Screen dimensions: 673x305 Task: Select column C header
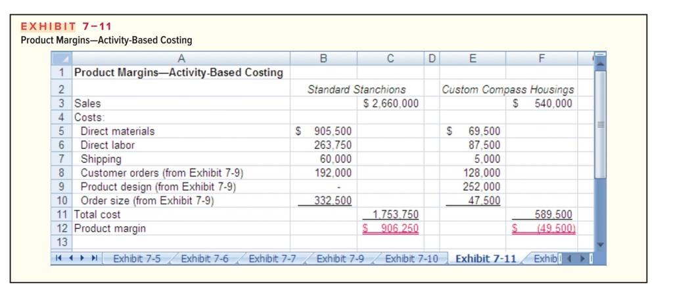coord(390,58)
